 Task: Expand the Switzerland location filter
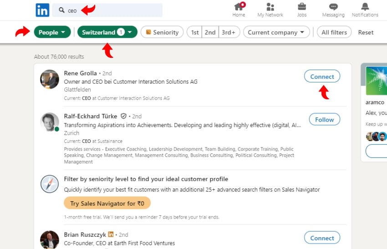click(x=107, y=32)
